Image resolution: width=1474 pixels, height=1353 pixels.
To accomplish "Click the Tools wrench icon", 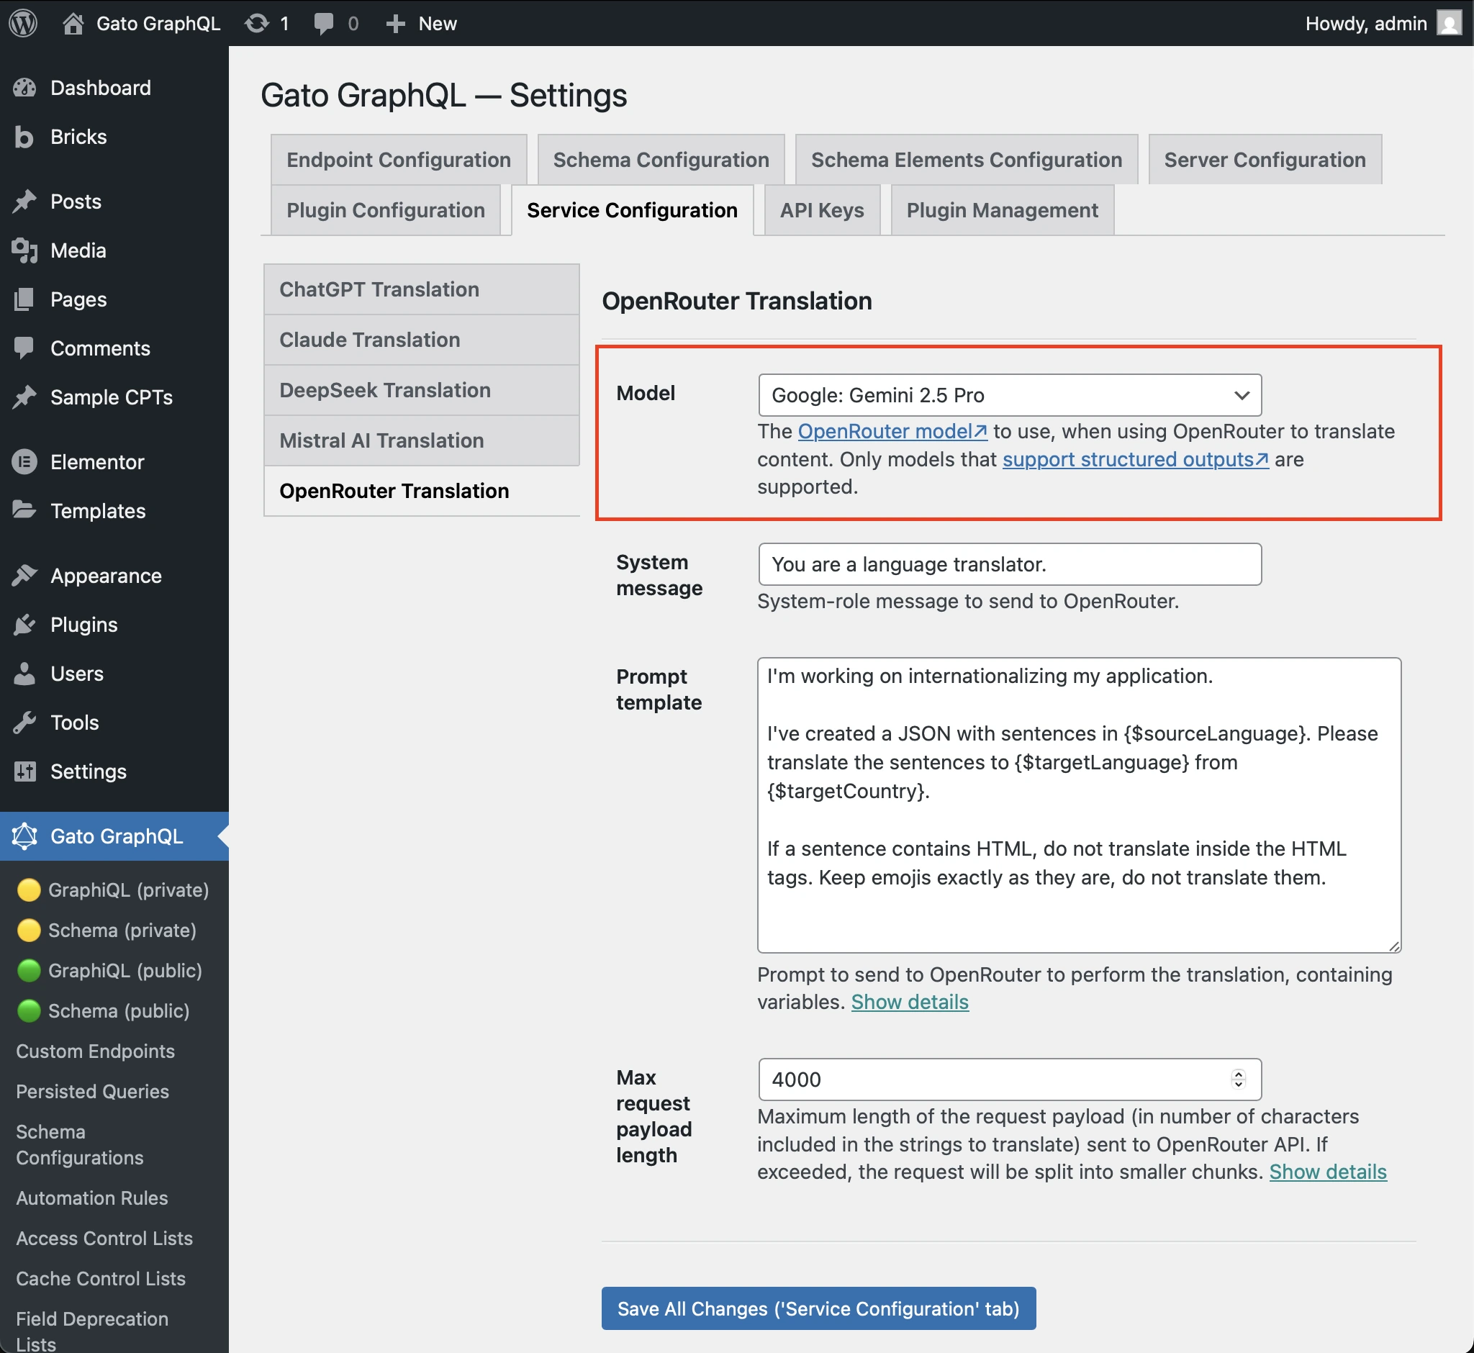I will tap(25, 723).
